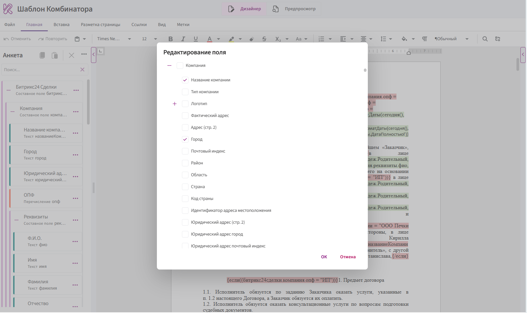Click Отмена to cancel the dialog

pyautogui.click(x=348, y=257)
